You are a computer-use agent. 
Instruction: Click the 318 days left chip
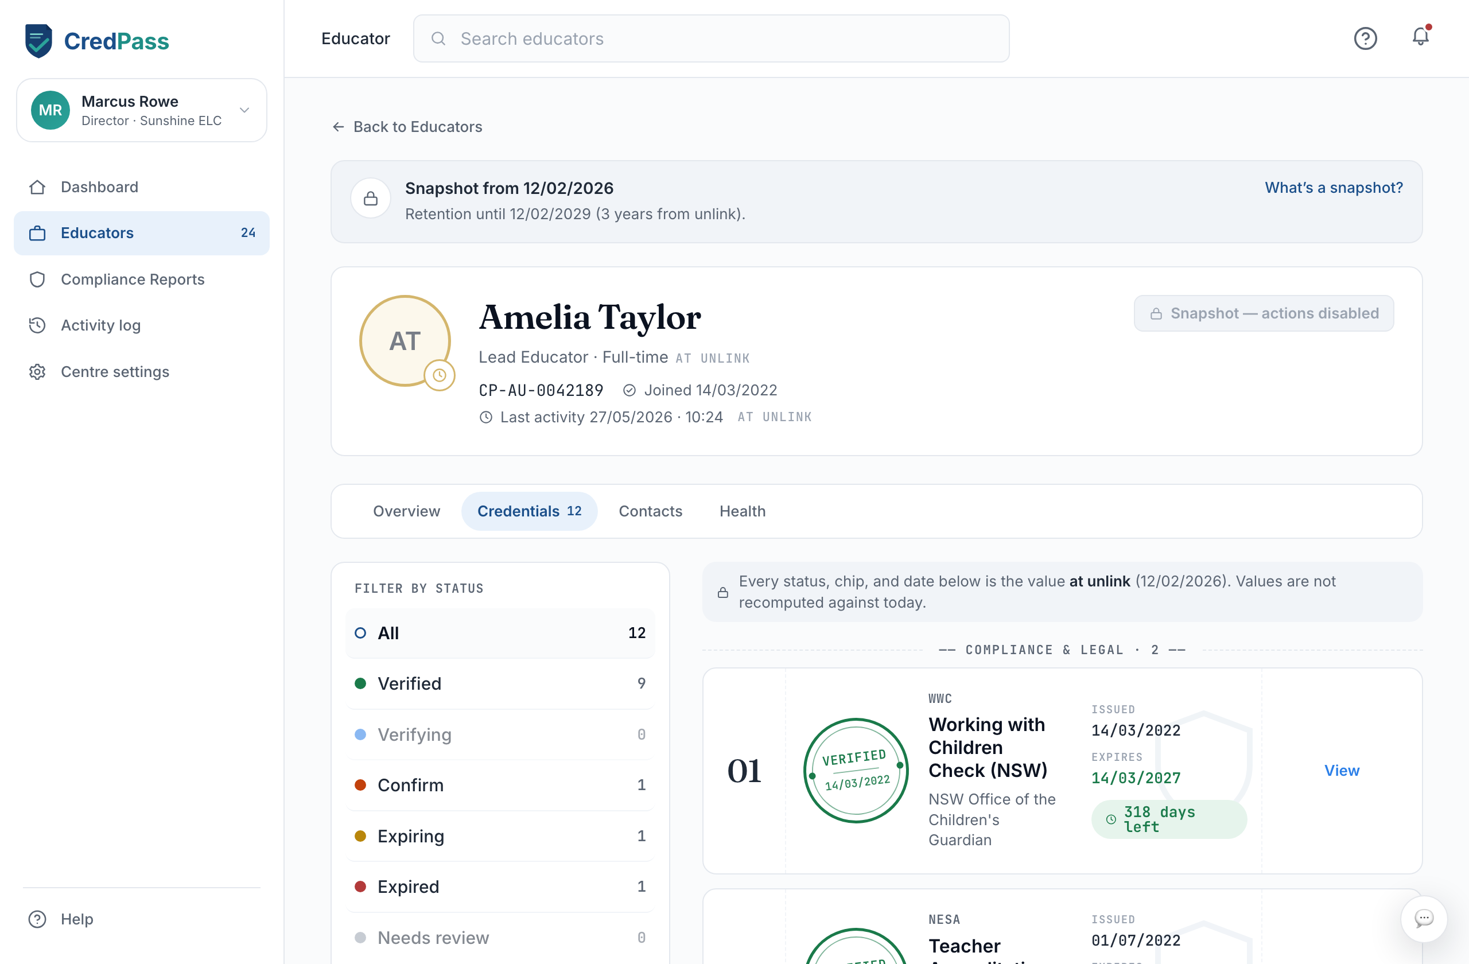[1168, 819]
